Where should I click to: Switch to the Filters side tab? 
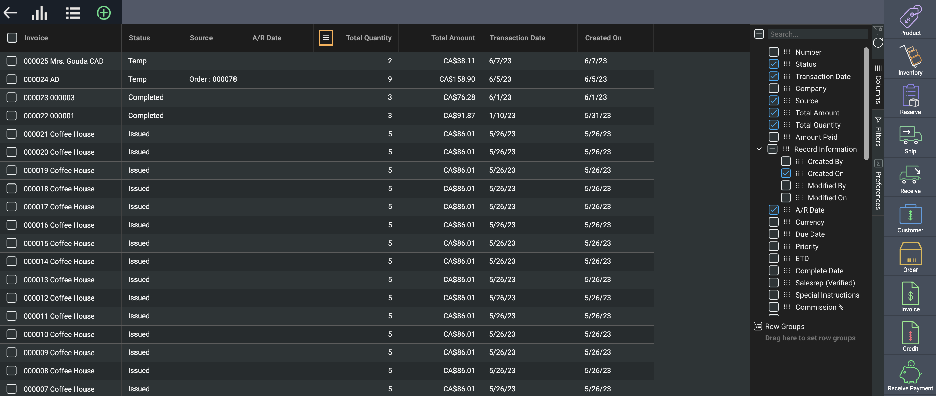[x=878, y=132]
